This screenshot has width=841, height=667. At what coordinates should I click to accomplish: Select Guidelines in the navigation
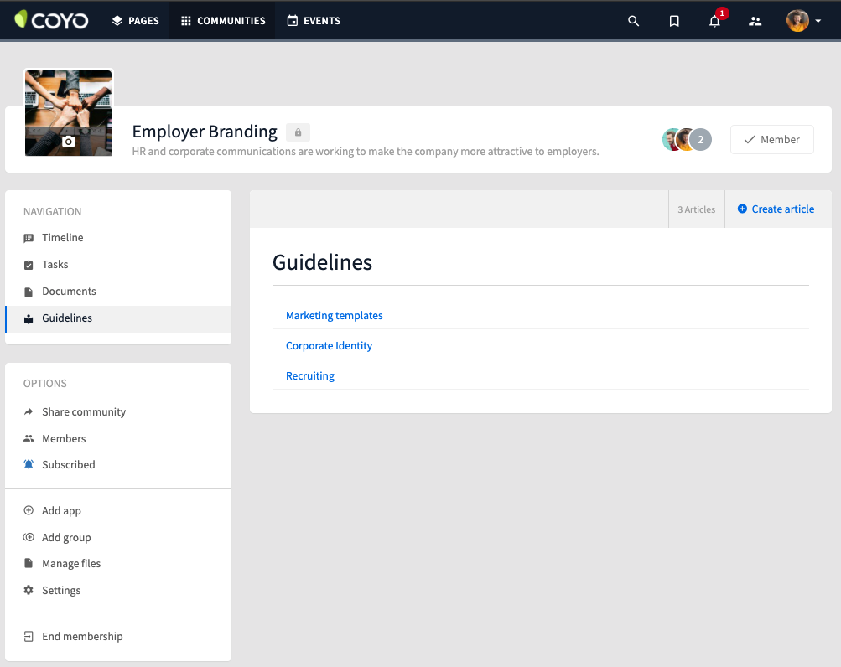[x=118, y=318]
